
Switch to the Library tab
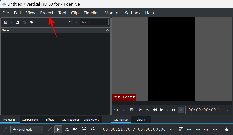pyautogui.click(x=141, y=119)
